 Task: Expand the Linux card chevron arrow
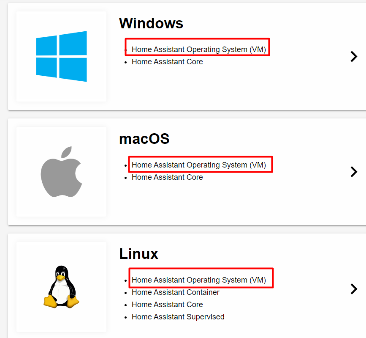click(x=354, y=289)
